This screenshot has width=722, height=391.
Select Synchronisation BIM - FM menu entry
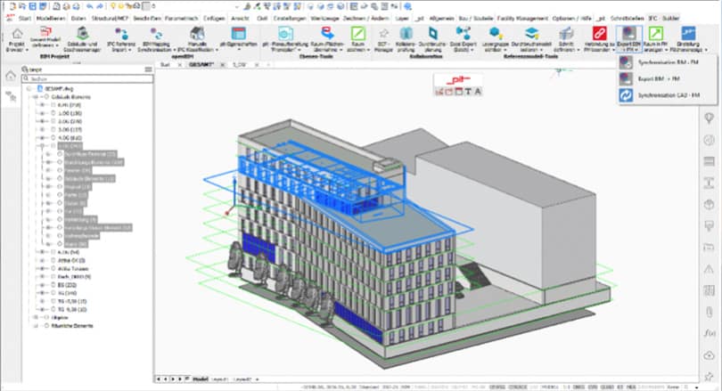[x=668, y=63]
